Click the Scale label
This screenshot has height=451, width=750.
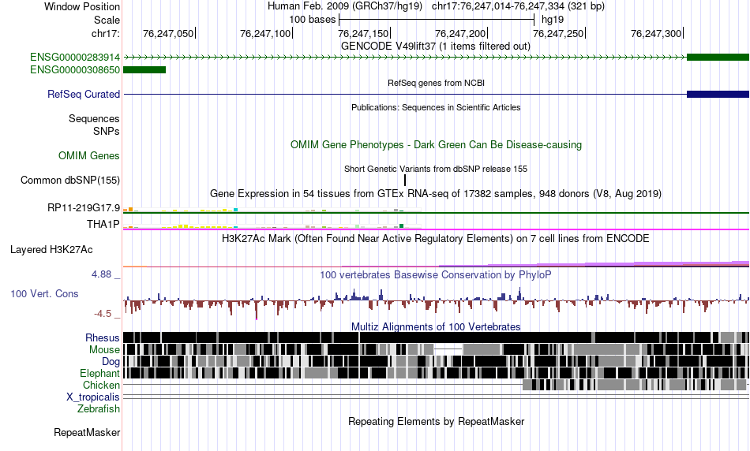[107, 20]
